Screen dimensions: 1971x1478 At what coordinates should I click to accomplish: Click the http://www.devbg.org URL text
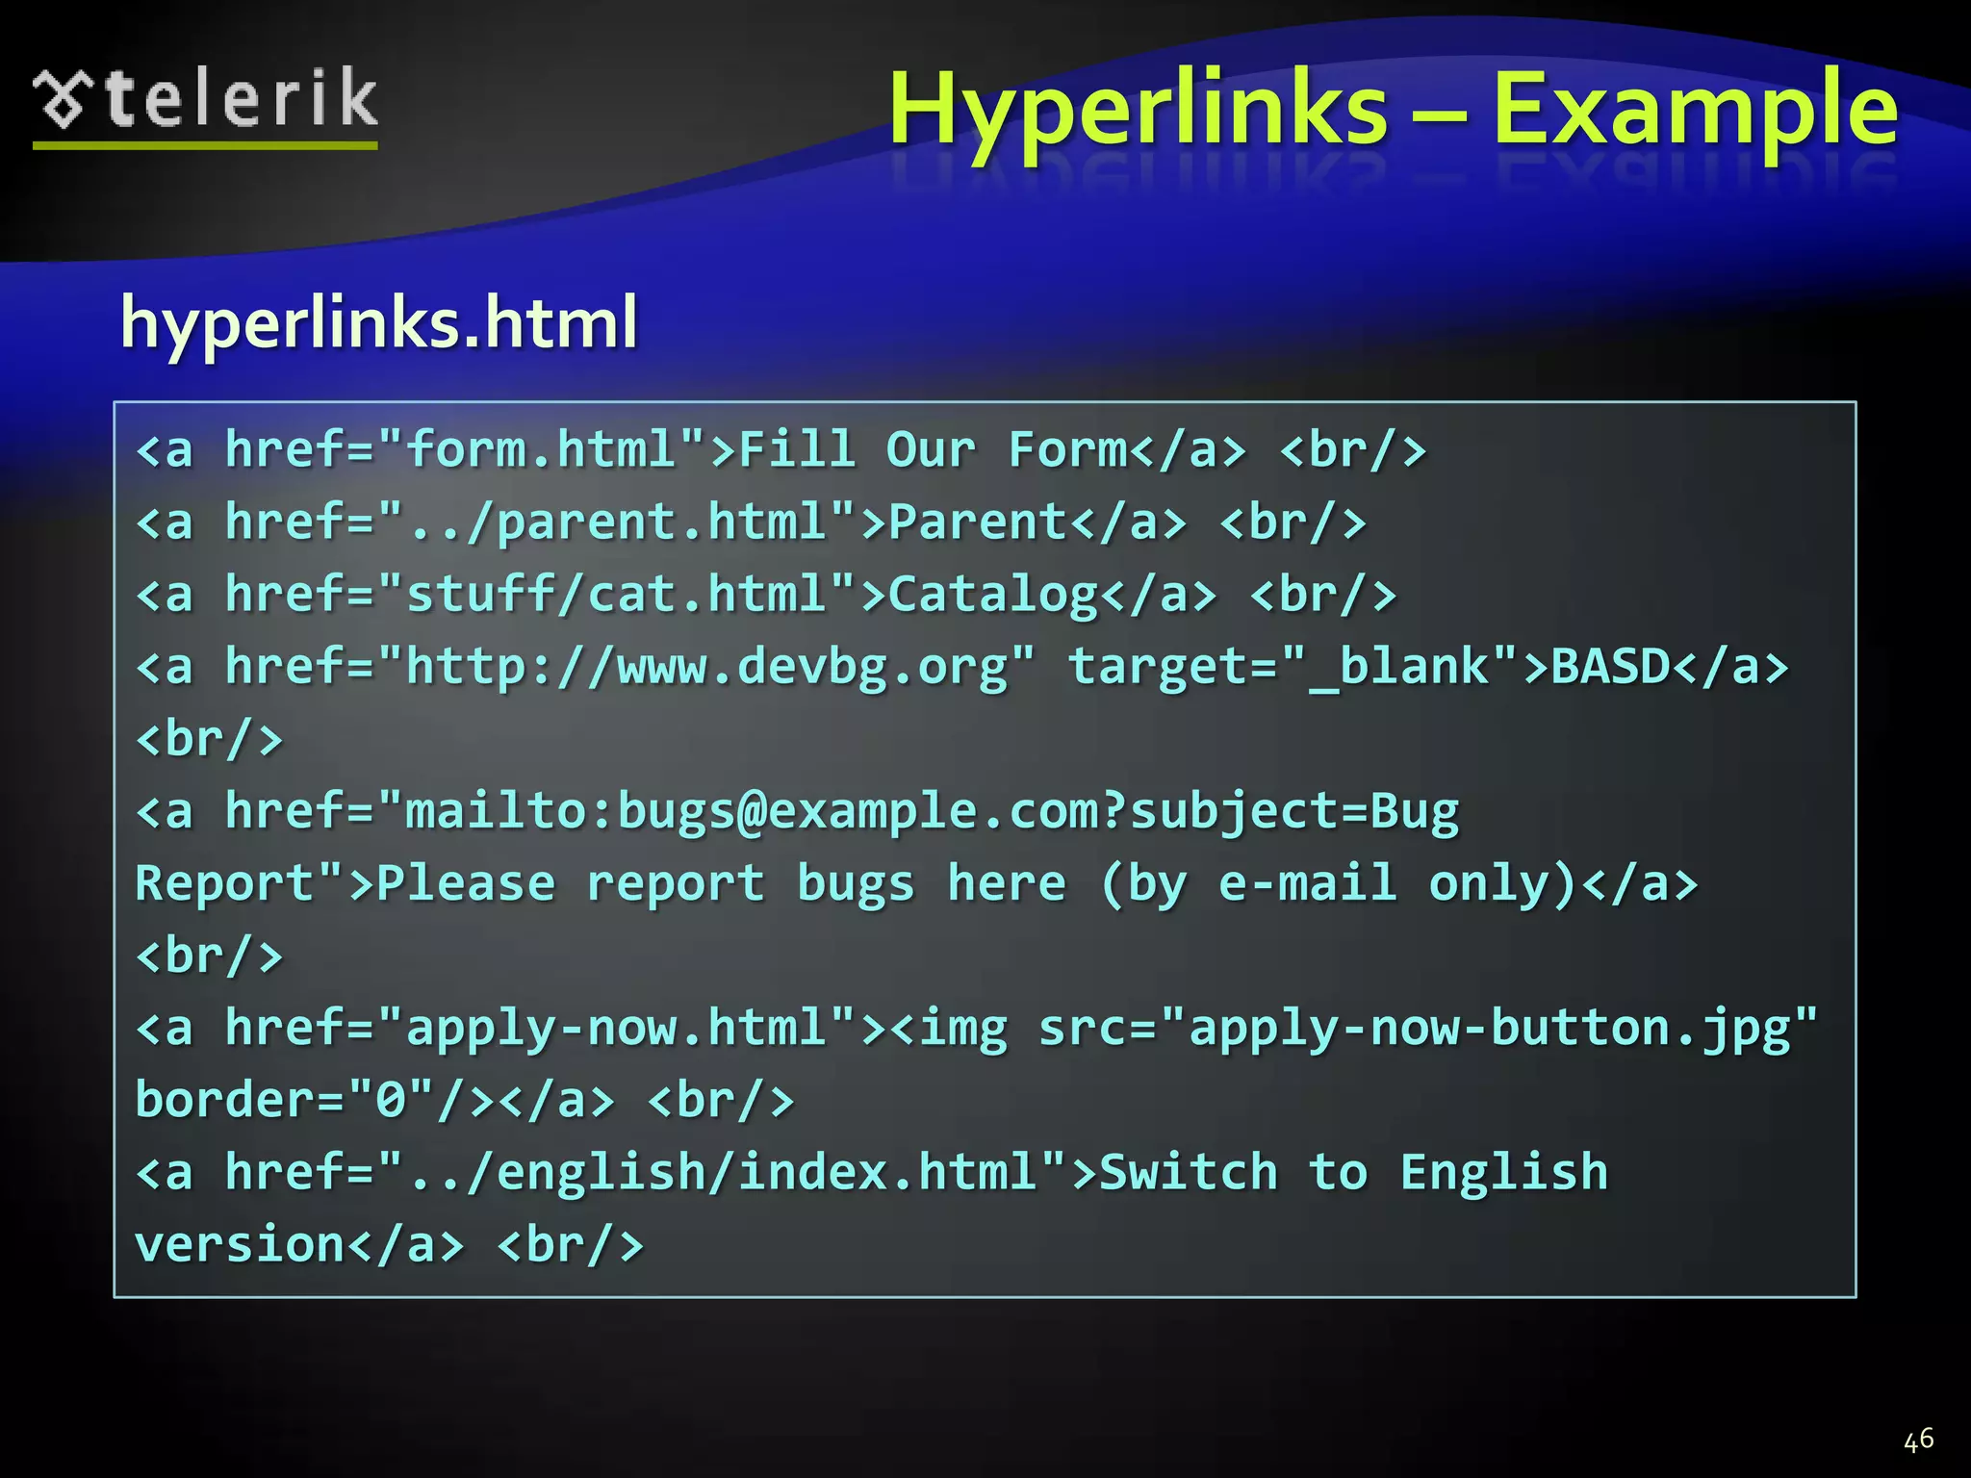(x=706, y=666)
